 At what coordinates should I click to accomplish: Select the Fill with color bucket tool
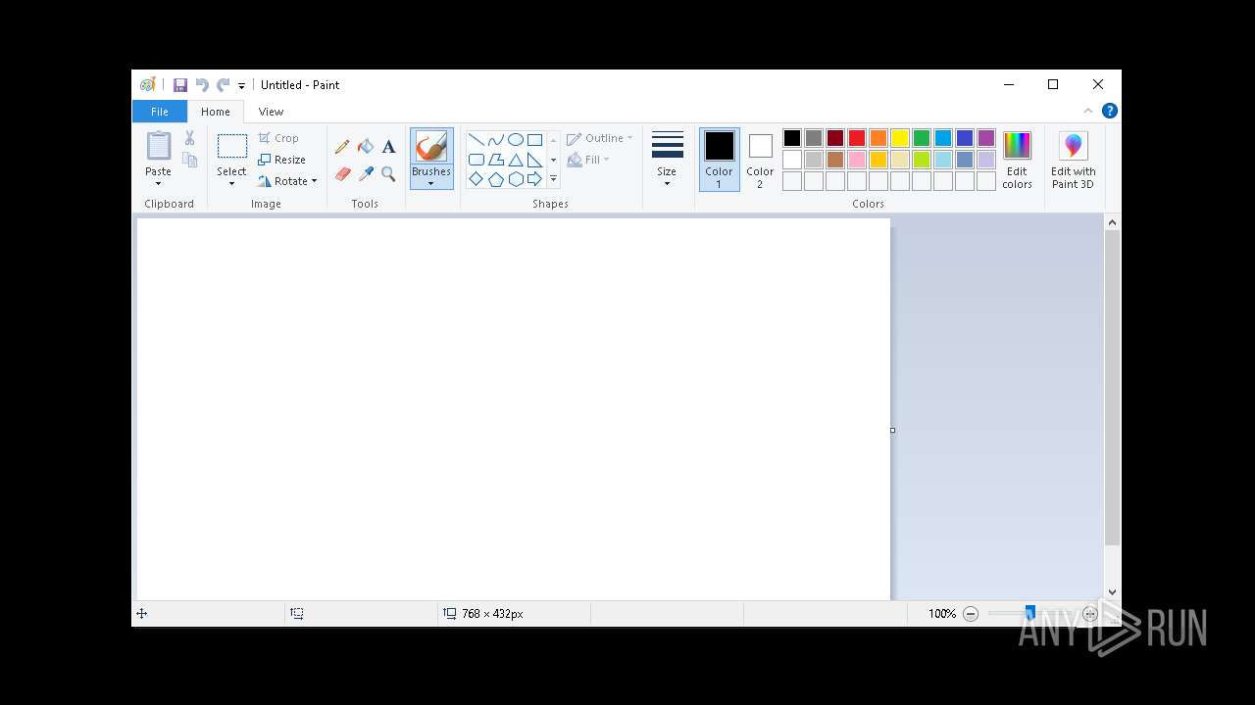[x=366, y=147]
